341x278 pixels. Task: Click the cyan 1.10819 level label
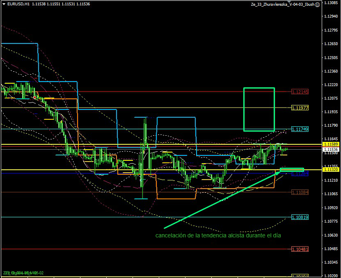coord(300,217)
